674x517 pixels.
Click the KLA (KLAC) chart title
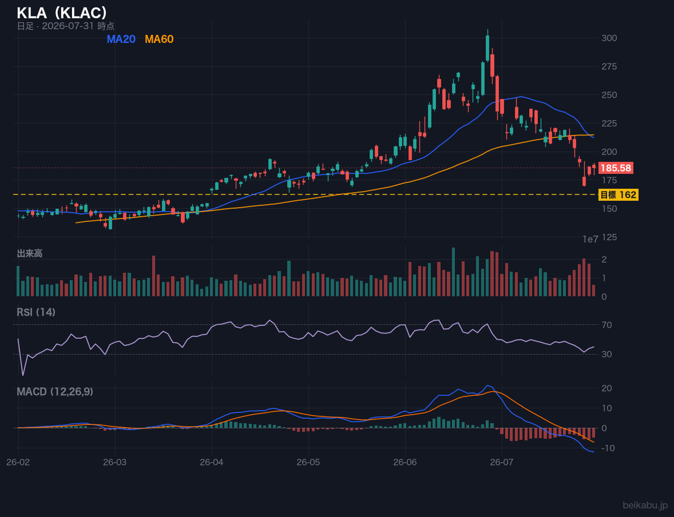point(62,13)
